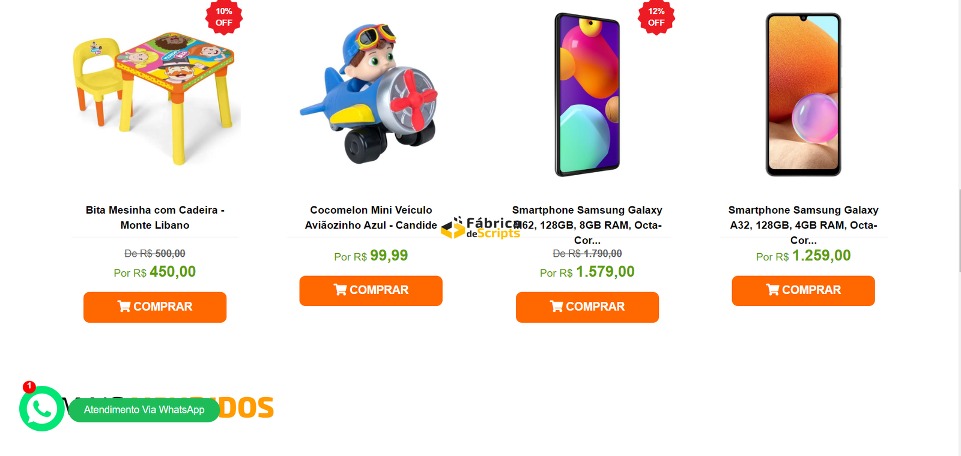961x456 pixels.
Task: Click the red notification badge on WhatsApp
Action: click(29, 386)
